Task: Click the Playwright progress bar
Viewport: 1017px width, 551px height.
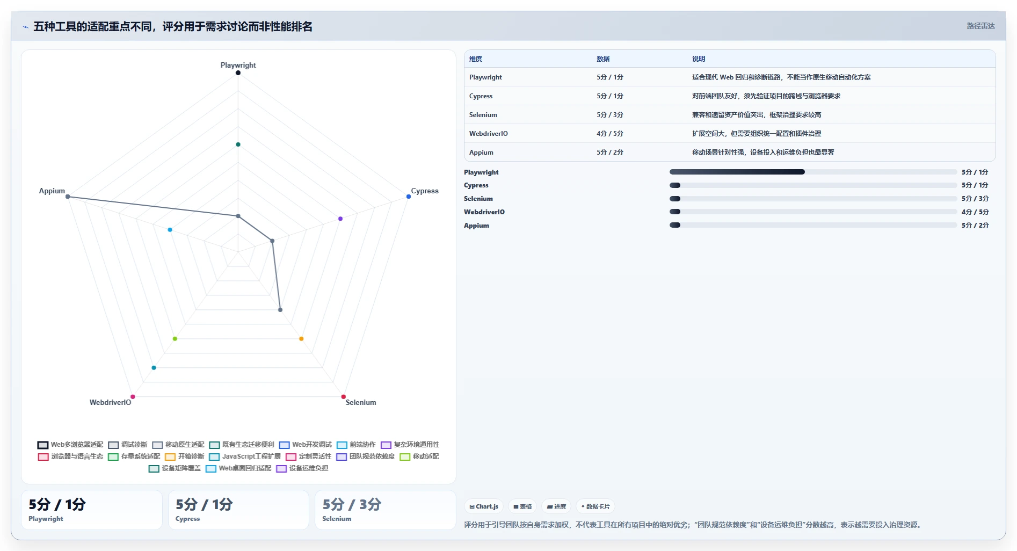Action: 813,172
